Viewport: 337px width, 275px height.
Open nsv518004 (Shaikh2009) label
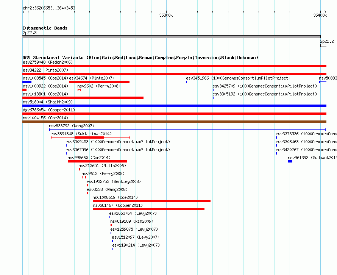click(48, 102)
